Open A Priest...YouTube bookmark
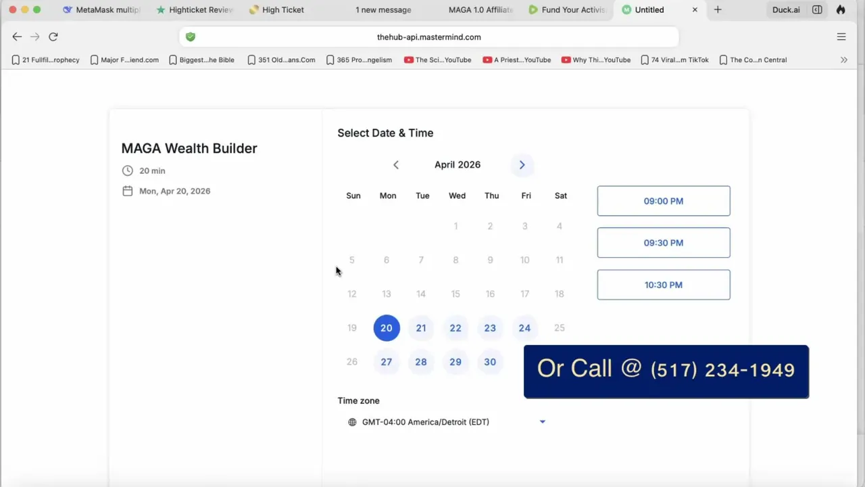The height and width of the screenshot is (487, 865). coord(516,60)
